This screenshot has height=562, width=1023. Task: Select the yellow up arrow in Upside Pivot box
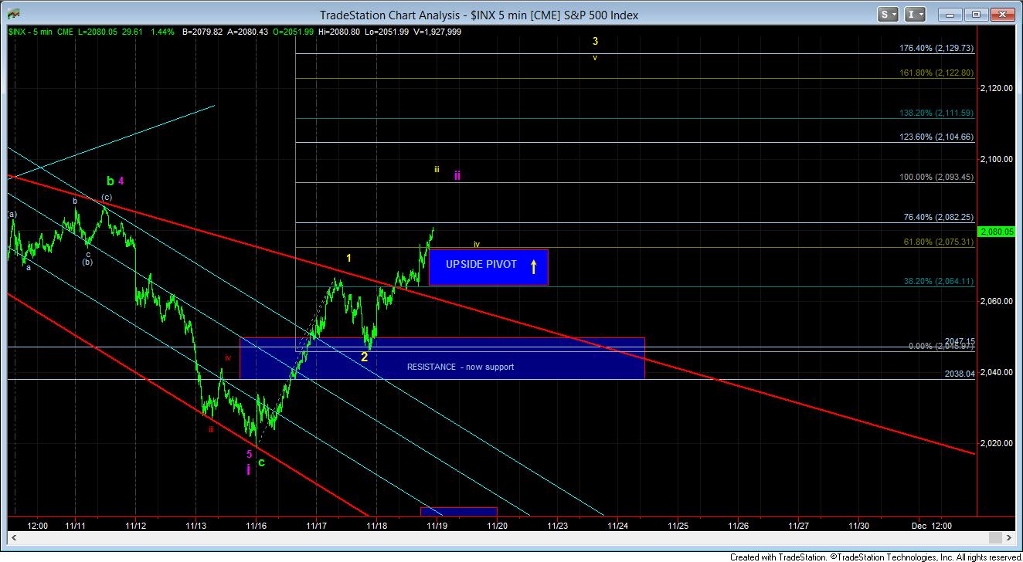coord(533,268)
